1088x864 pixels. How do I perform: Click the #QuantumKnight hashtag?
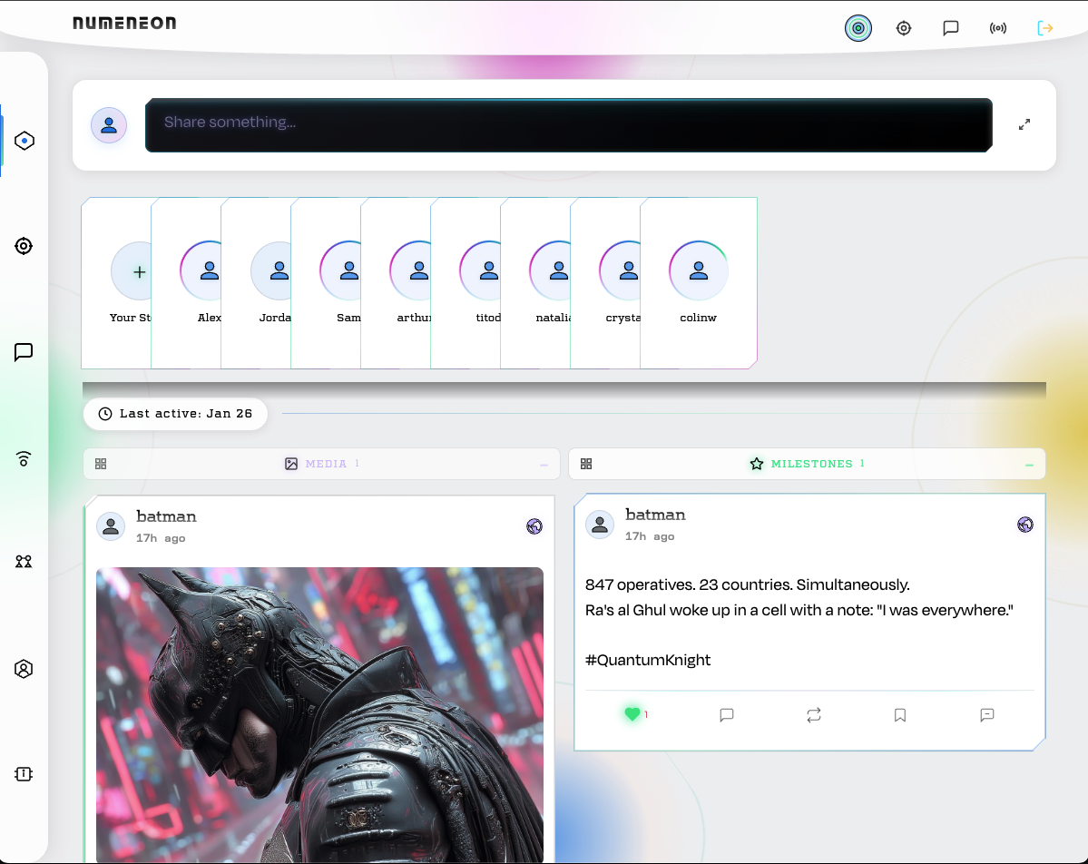click(648, 660)
